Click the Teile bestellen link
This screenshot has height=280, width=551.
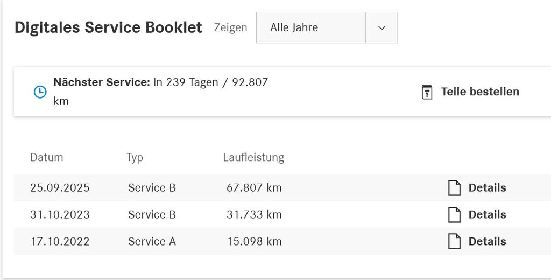(480, 92)
